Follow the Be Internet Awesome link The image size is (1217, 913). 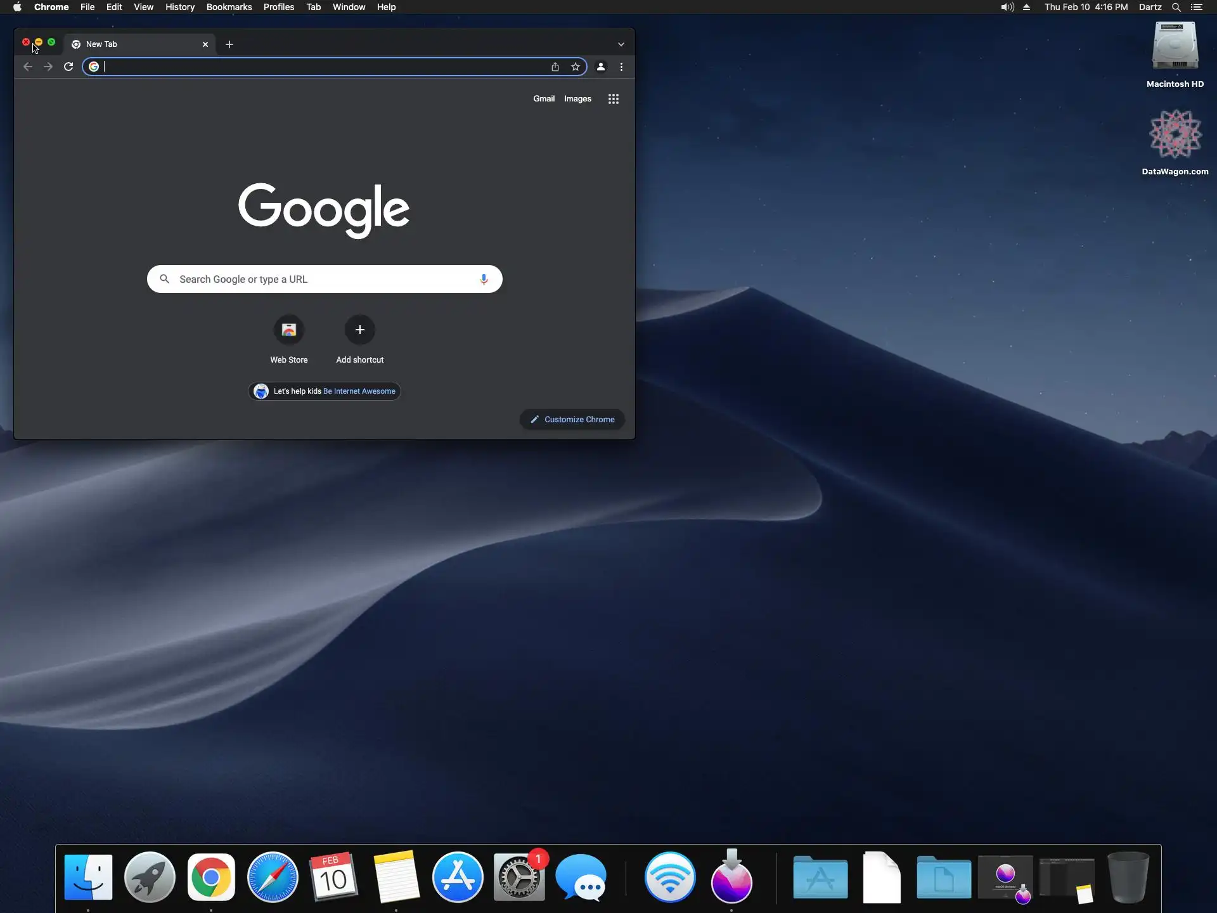point(359,391)
